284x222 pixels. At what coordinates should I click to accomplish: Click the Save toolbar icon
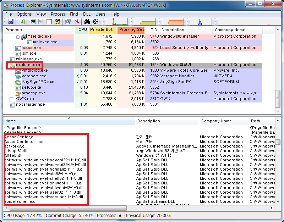coord(10,22)
